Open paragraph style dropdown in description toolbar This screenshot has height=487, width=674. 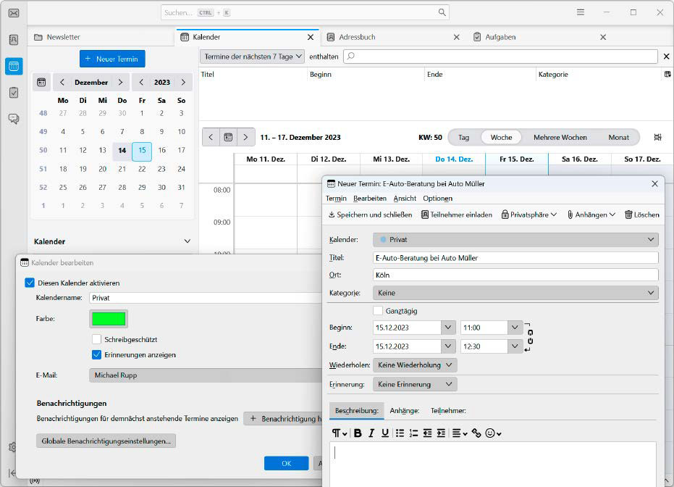coord(339,433)
